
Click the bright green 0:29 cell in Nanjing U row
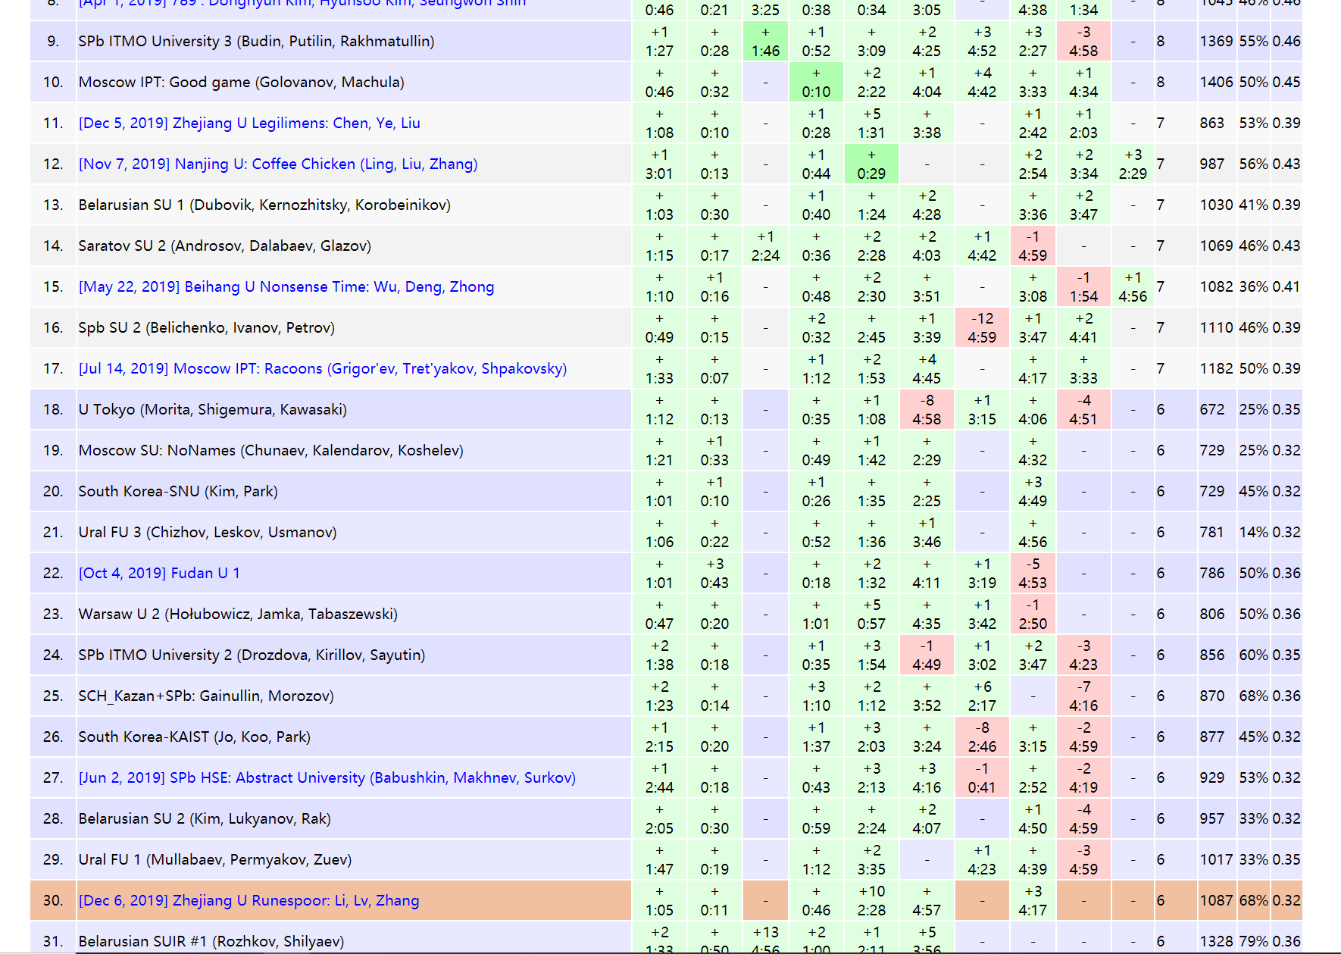coord(871,164)
